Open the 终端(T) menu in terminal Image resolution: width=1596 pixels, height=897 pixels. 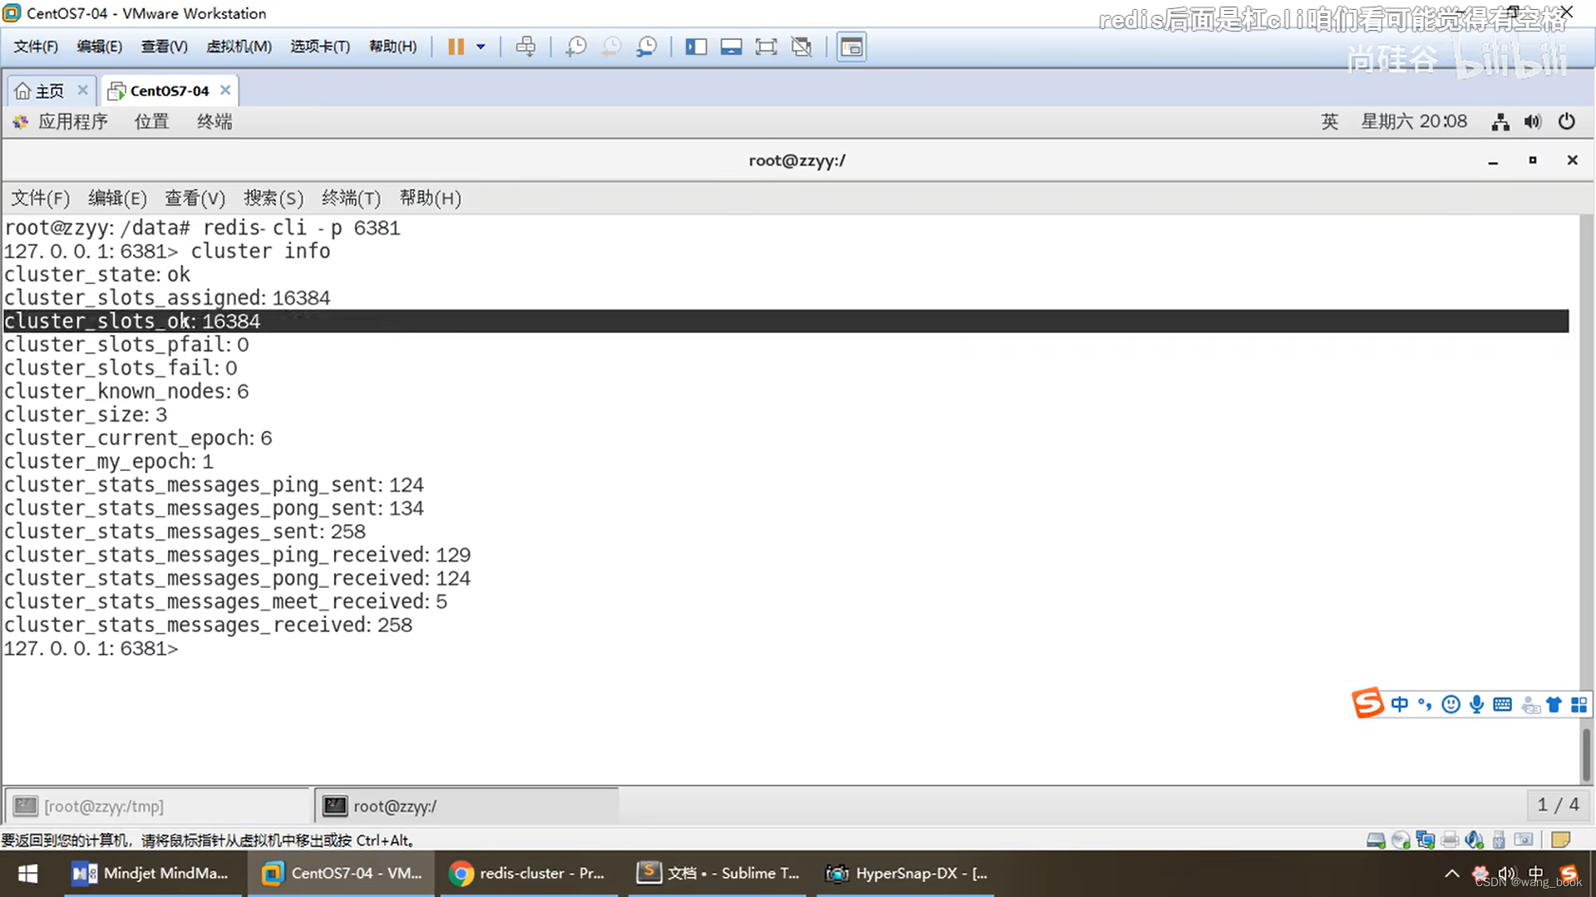point(351,198)
